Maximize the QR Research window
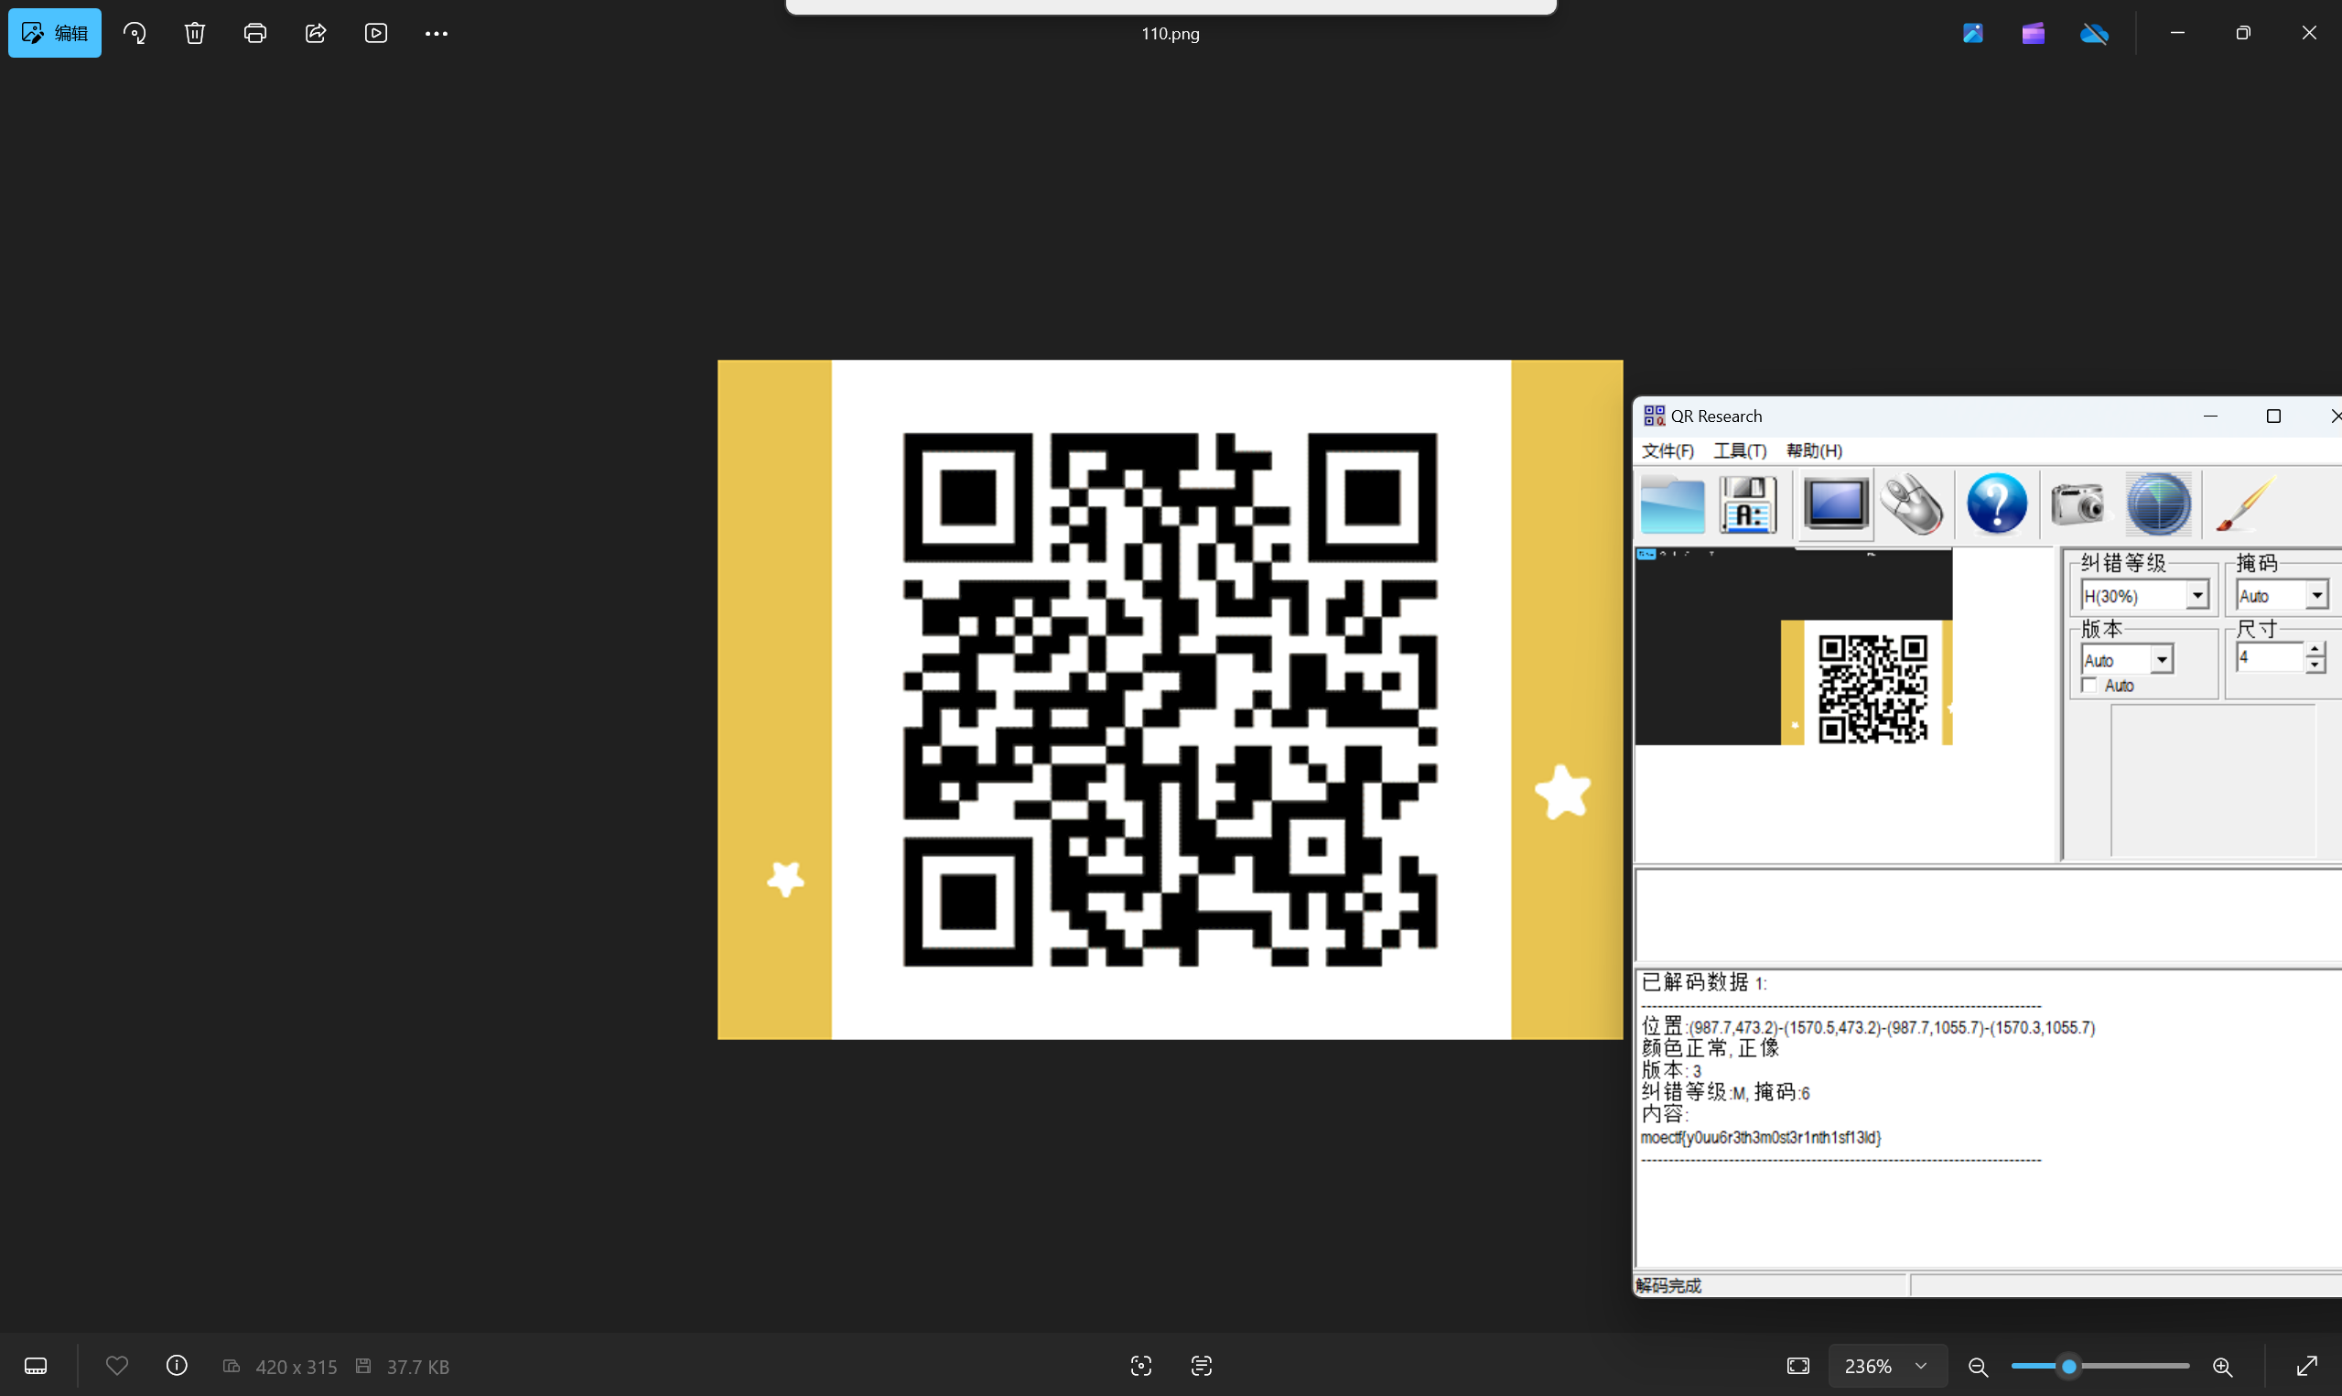2342x1396 pixels. click(2273, 417)
